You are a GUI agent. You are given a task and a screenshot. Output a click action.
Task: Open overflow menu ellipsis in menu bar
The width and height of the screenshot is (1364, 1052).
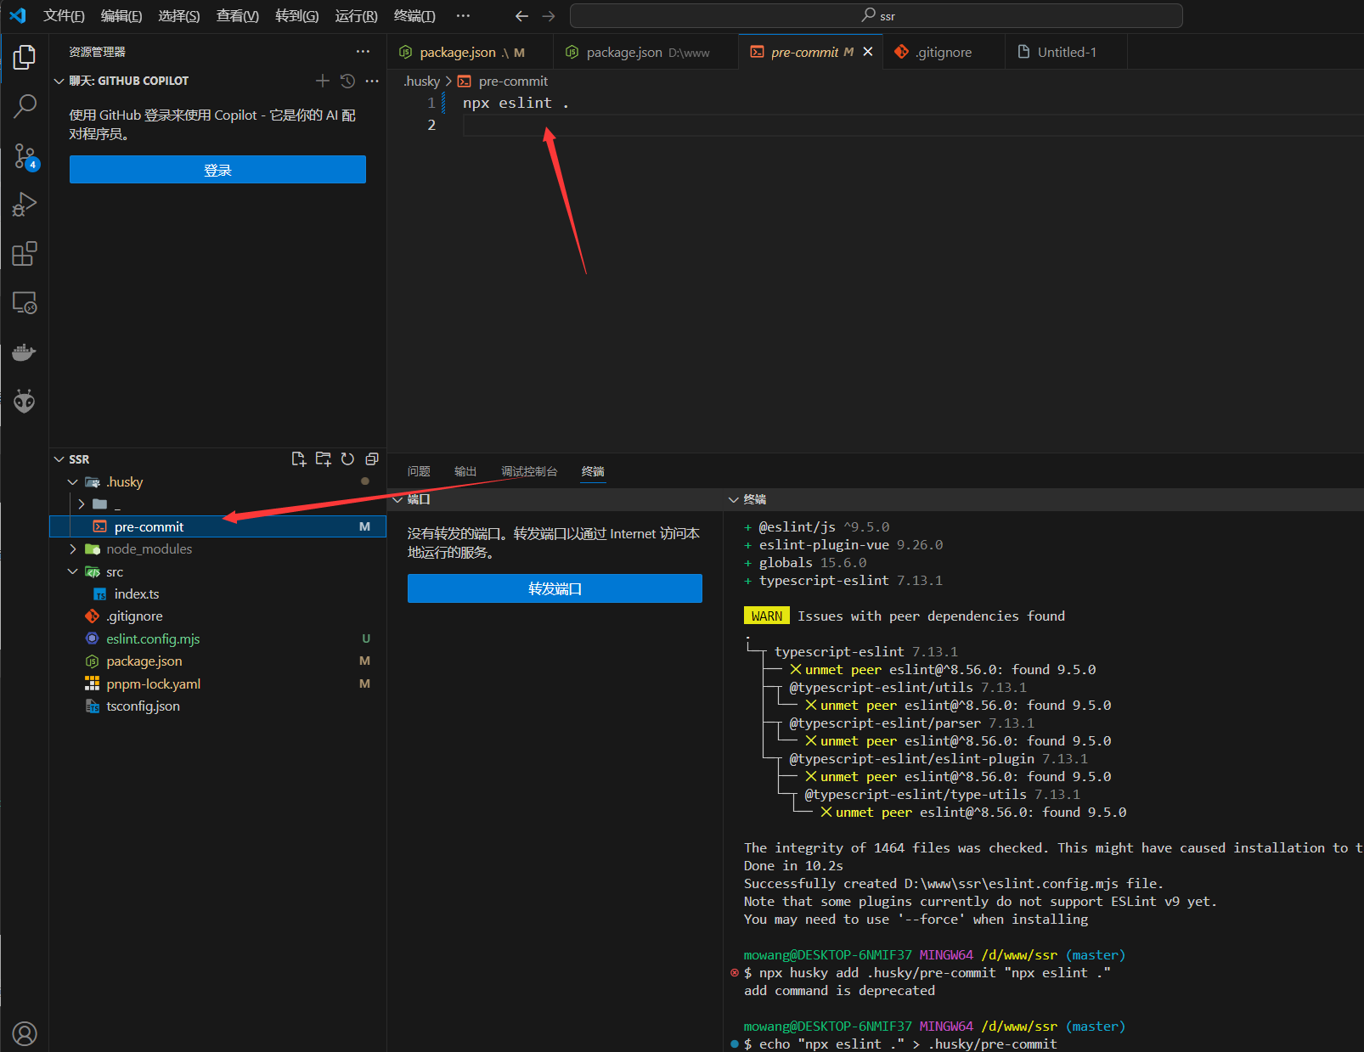(x=463, y=16)
